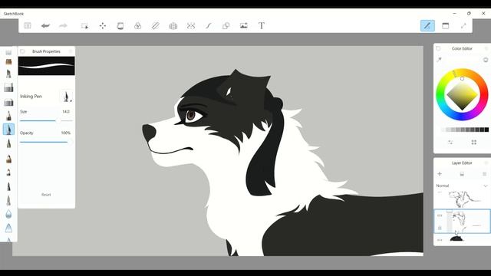Select the highlighted Inking Pen brush in palette

point(8,130)
